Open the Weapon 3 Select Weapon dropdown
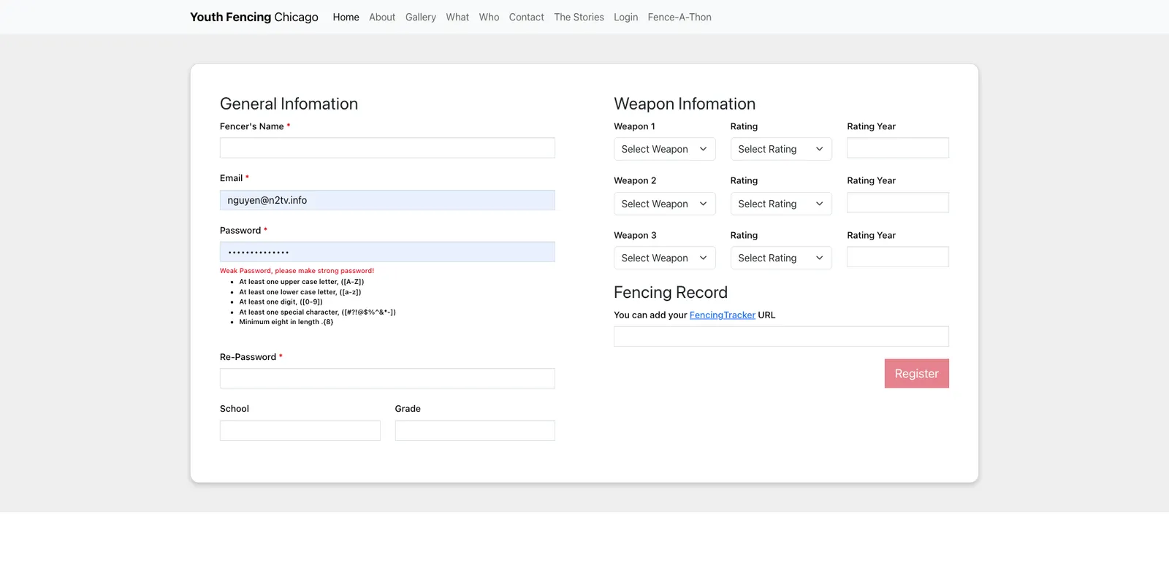The height and width of the screenshot is (568, 1169). coord(664,258)
